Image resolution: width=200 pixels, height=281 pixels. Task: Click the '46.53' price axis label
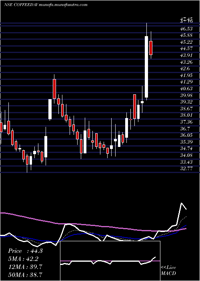tap(186, 29)
